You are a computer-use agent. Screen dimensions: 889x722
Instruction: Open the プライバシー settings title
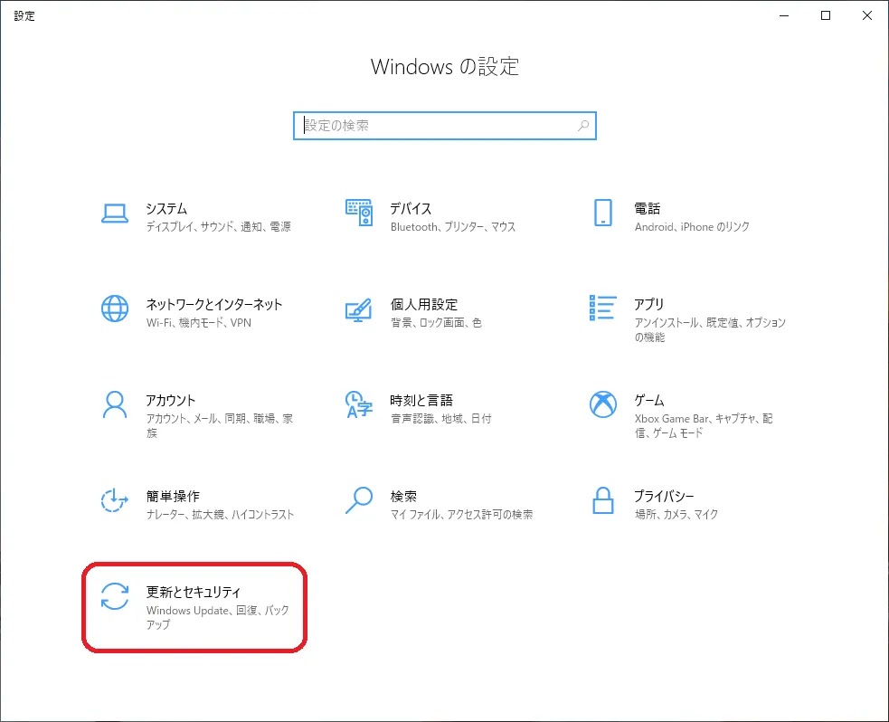pos(664,496)
